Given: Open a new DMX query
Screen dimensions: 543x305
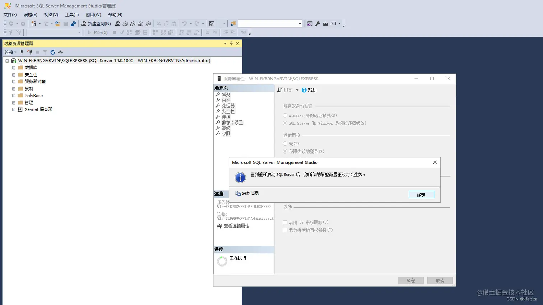Looking at the screenshot, I should pos(133,24).
